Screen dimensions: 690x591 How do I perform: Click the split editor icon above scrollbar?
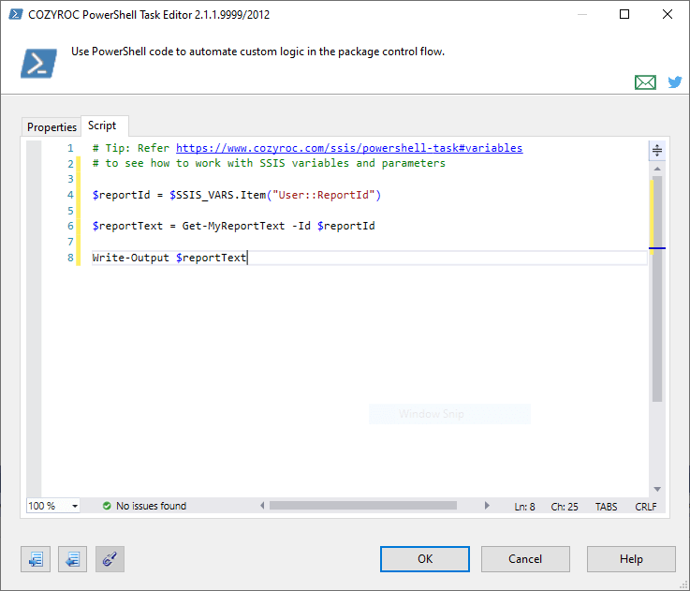[657, 151]
